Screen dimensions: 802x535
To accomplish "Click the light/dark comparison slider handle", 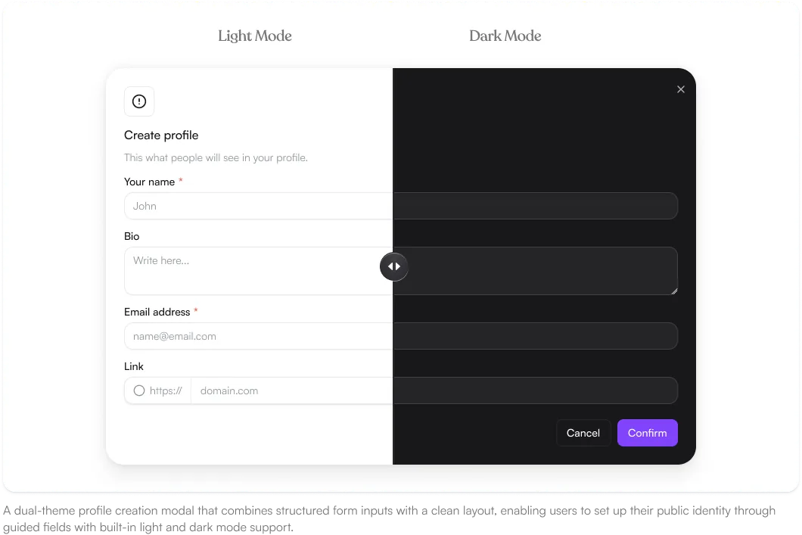I will coord(394,266).
